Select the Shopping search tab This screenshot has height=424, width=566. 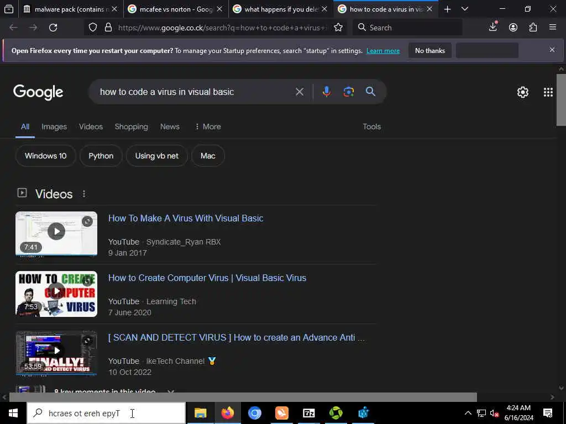[132, 126]
